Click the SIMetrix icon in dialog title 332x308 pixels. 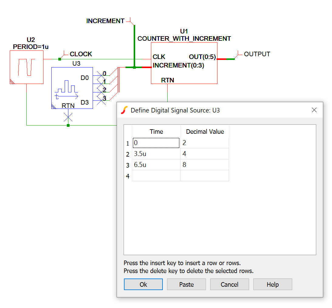coord(124,110)
